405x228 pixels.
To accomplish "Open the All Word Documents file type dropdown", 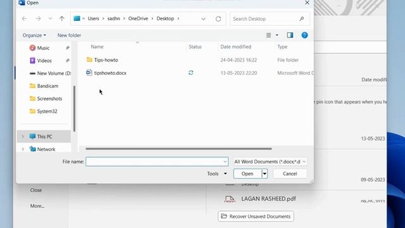I will 270,161.
